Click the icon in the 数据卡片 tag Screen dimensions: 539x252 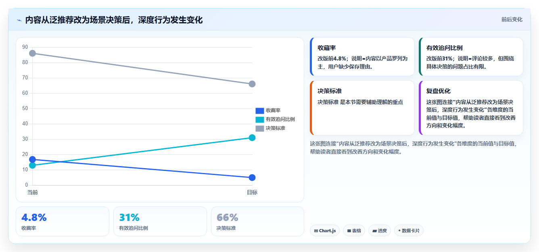[399, 231]
